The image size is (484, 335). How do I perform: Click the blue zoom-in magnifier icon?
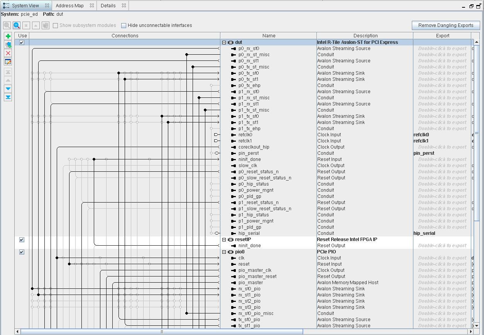tap(17, 25)
